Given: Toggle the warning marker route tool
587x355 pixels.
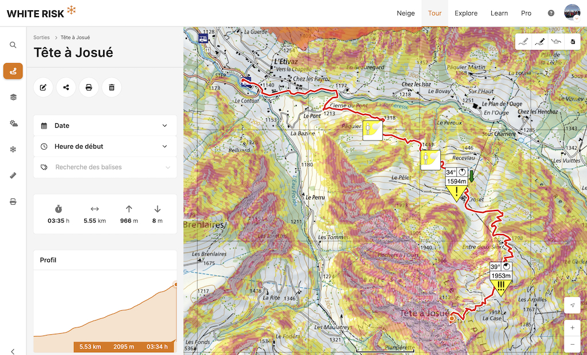Looking at the screenshot, I should click(556, 41).
